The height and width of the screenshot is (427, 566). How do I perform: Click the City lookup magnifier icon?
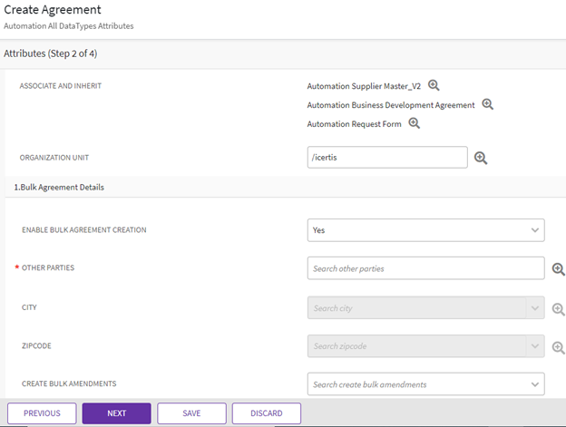[x=559, y=308]
